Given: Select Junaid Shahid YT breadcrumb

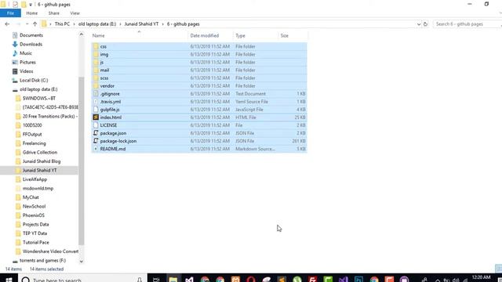Looking at the screenshot, I should pos(141,24).
